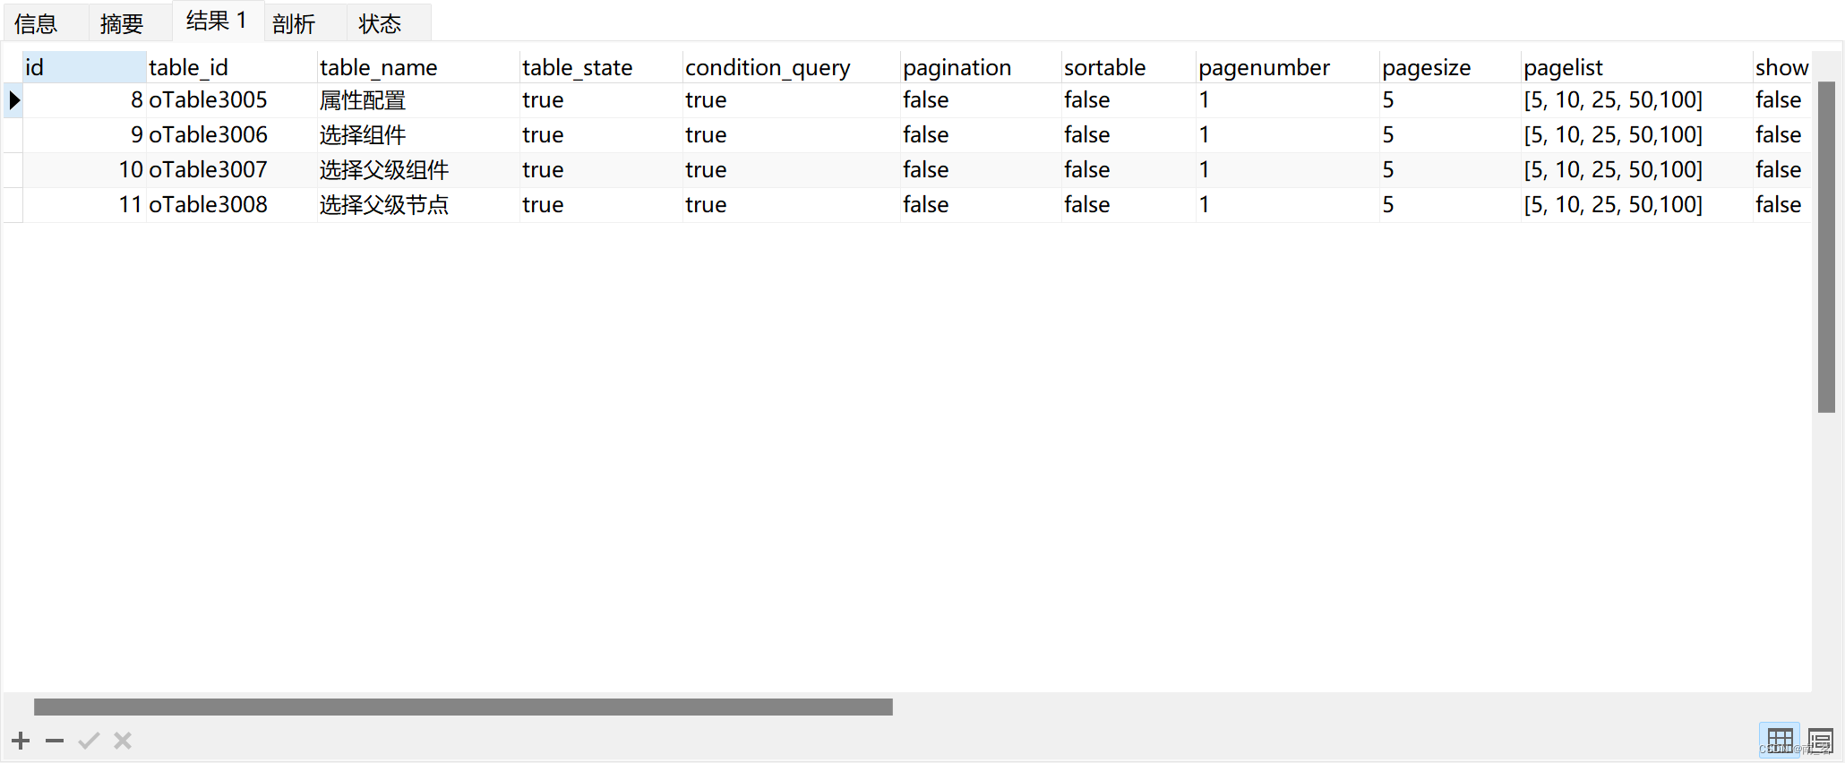Click the delete record minus icon
The width and height of the screenshot is (1845, 763).
(x=55, y=741)
